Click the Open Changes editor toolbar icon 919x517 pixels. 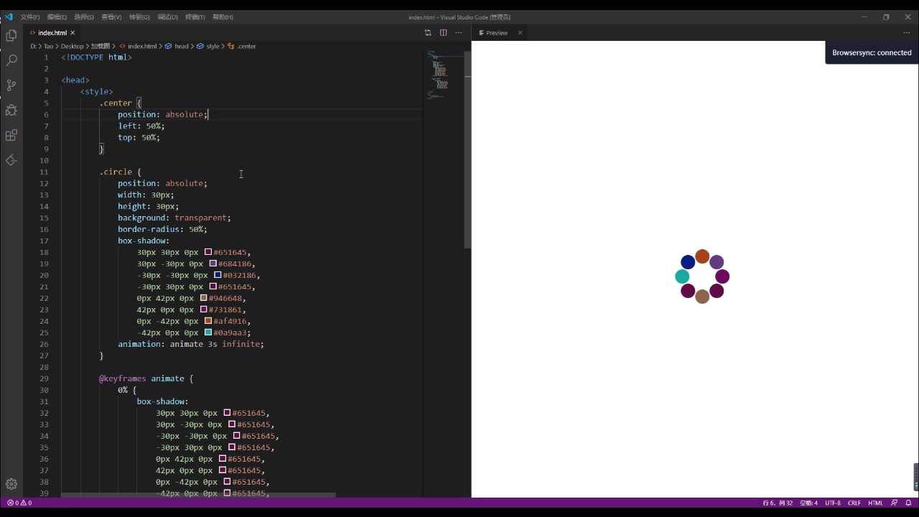428,32
